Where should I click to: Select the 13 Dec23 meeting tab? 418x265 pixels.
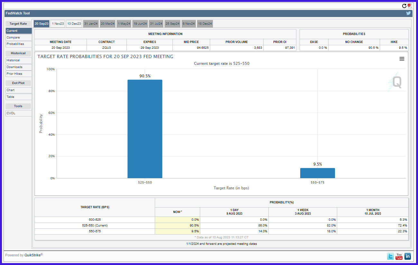tap(74, 24)
